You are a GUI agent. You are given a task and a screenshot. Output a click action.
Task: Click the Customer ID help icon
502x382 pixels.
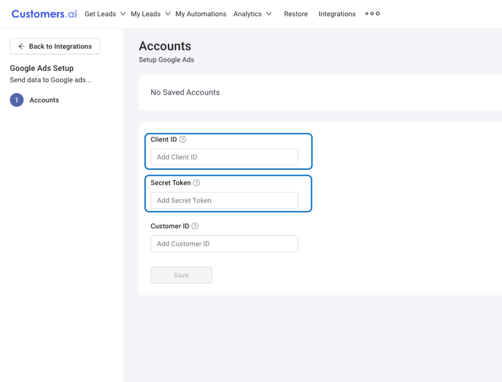click(x=195, y=226)
